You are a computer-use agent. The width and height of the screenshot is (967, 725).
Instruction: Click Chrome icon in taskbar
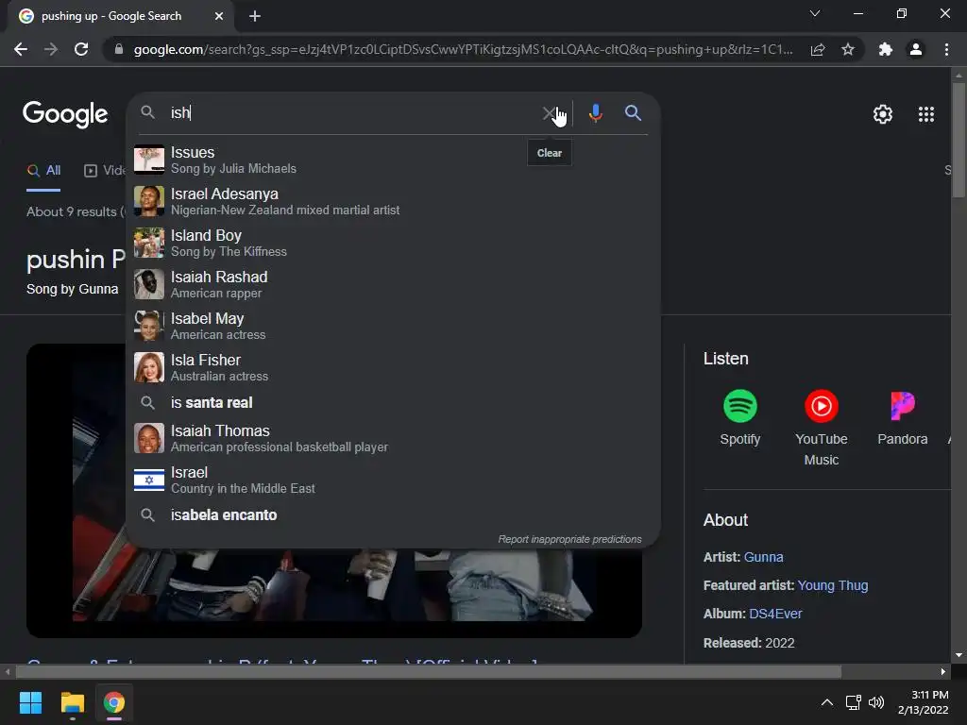(114, 702)
